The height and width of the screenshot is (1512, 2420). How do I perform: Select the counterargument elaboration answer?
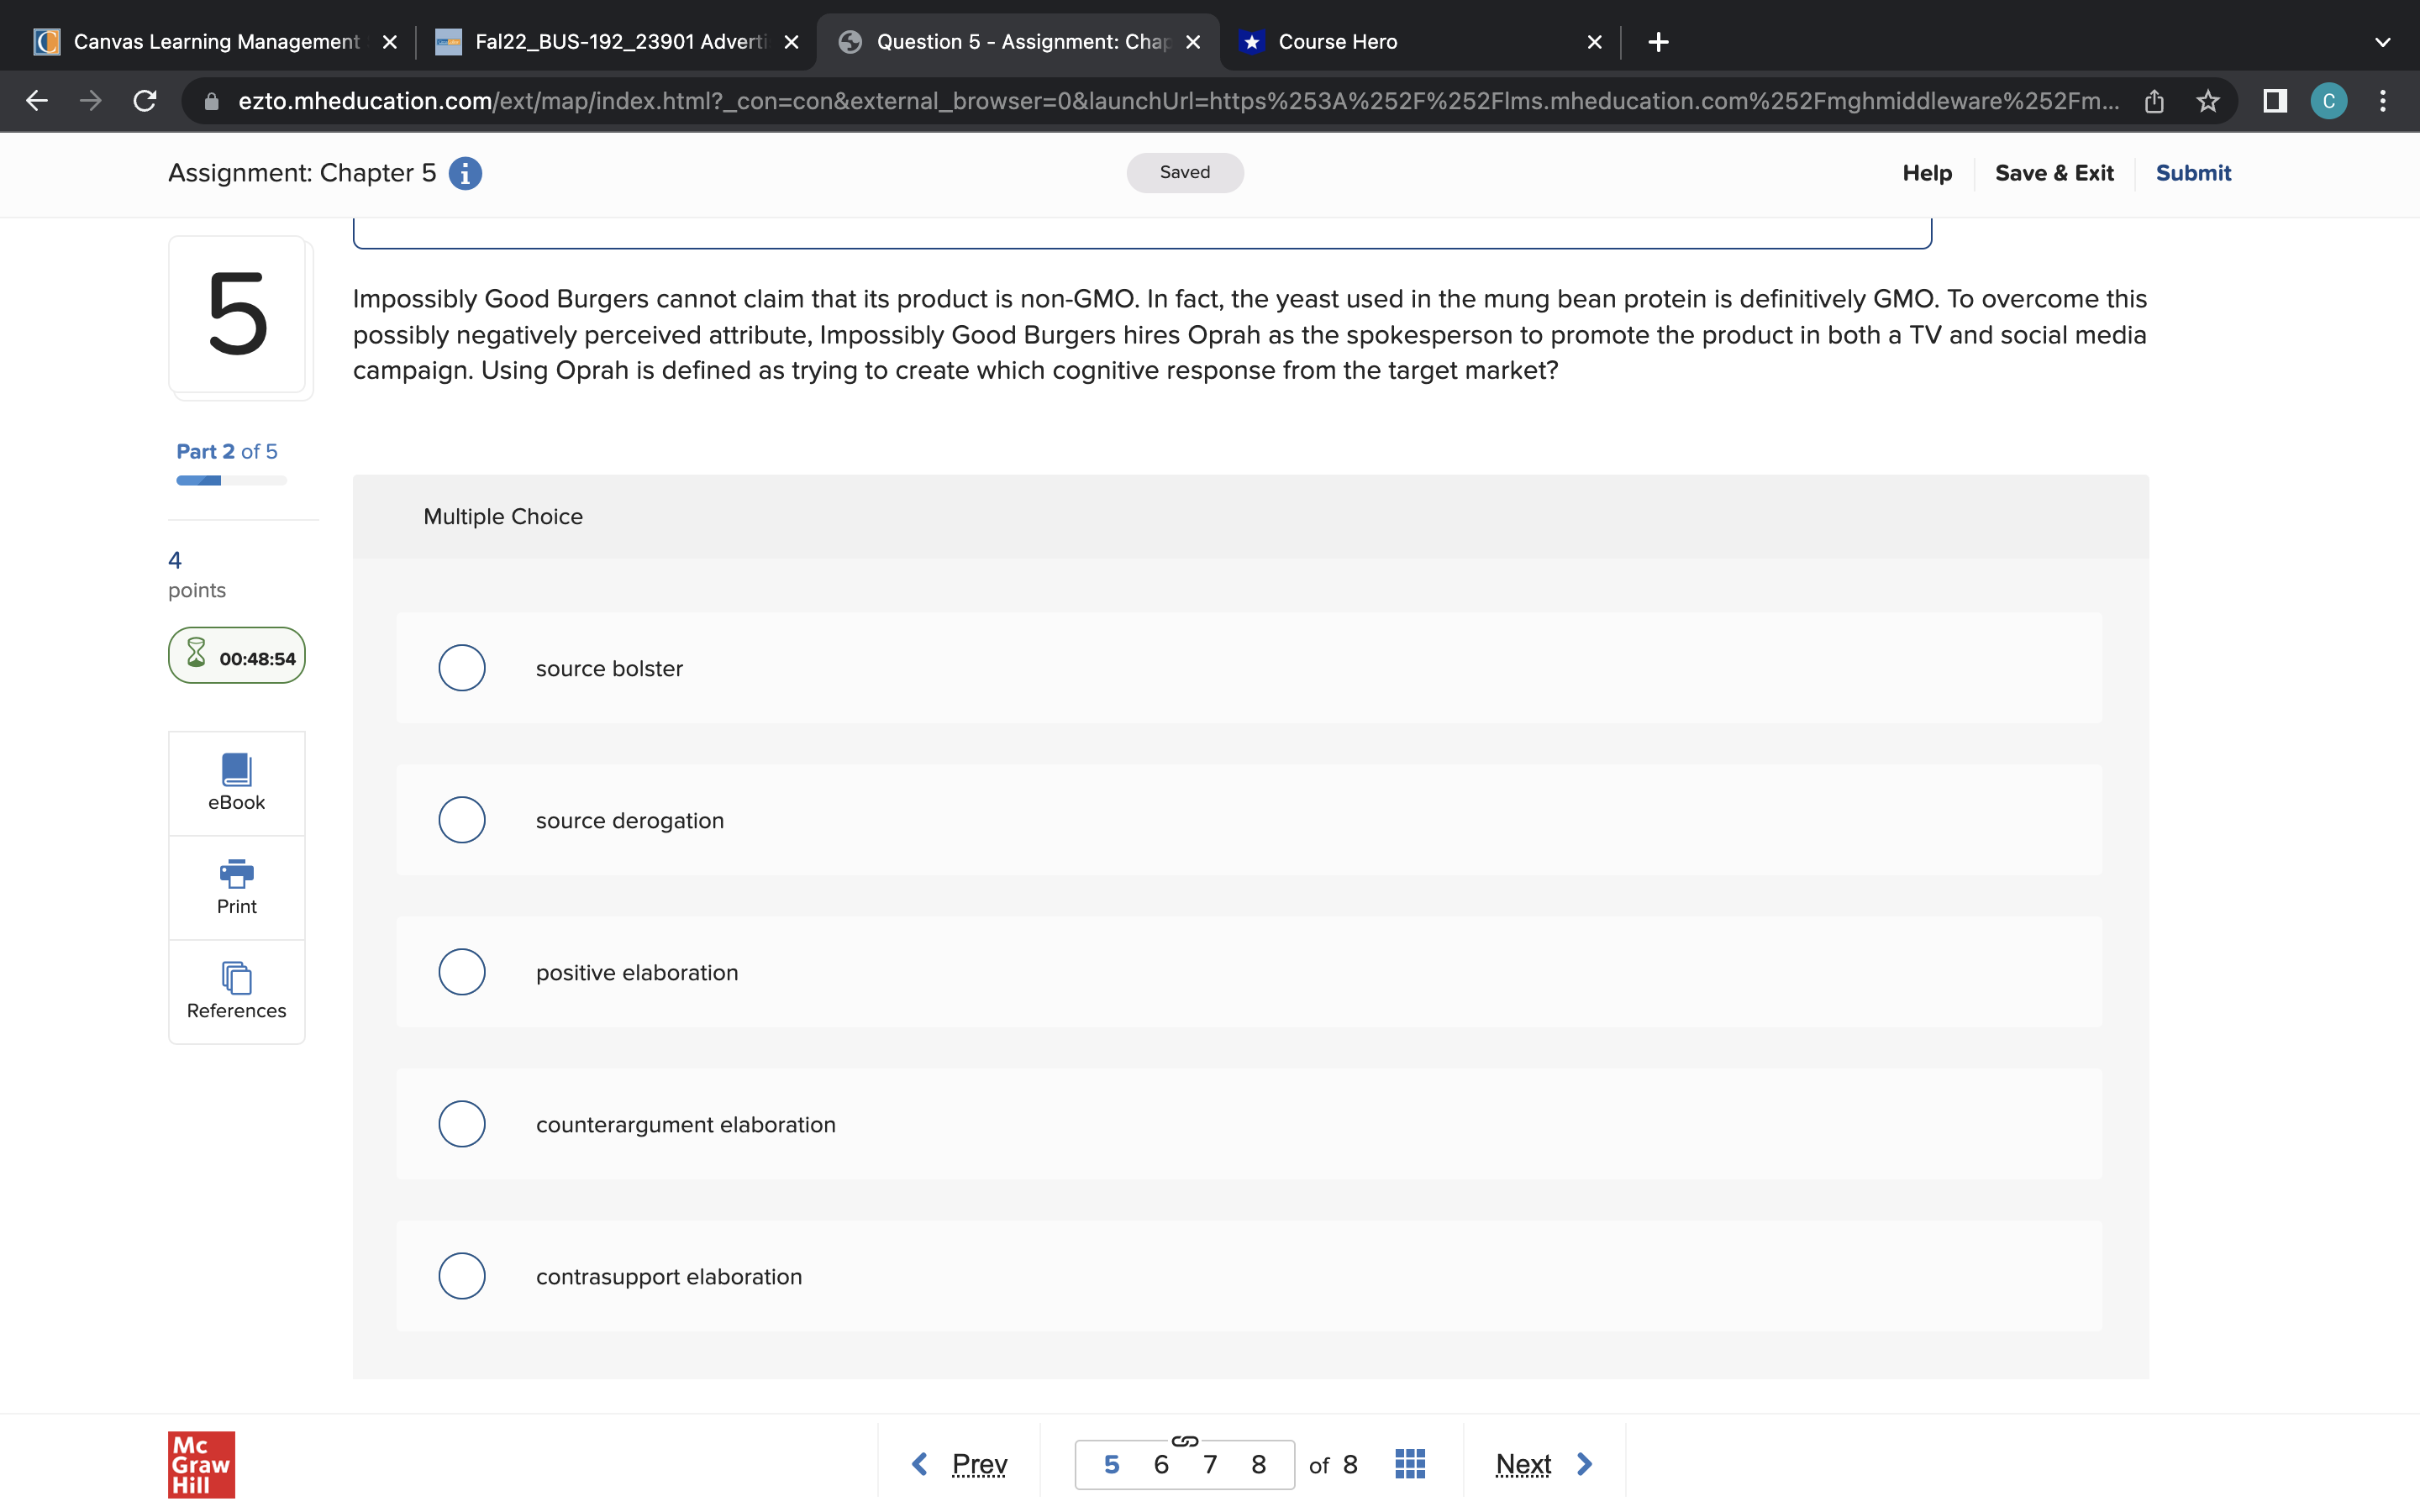(x=461, y=1123)
